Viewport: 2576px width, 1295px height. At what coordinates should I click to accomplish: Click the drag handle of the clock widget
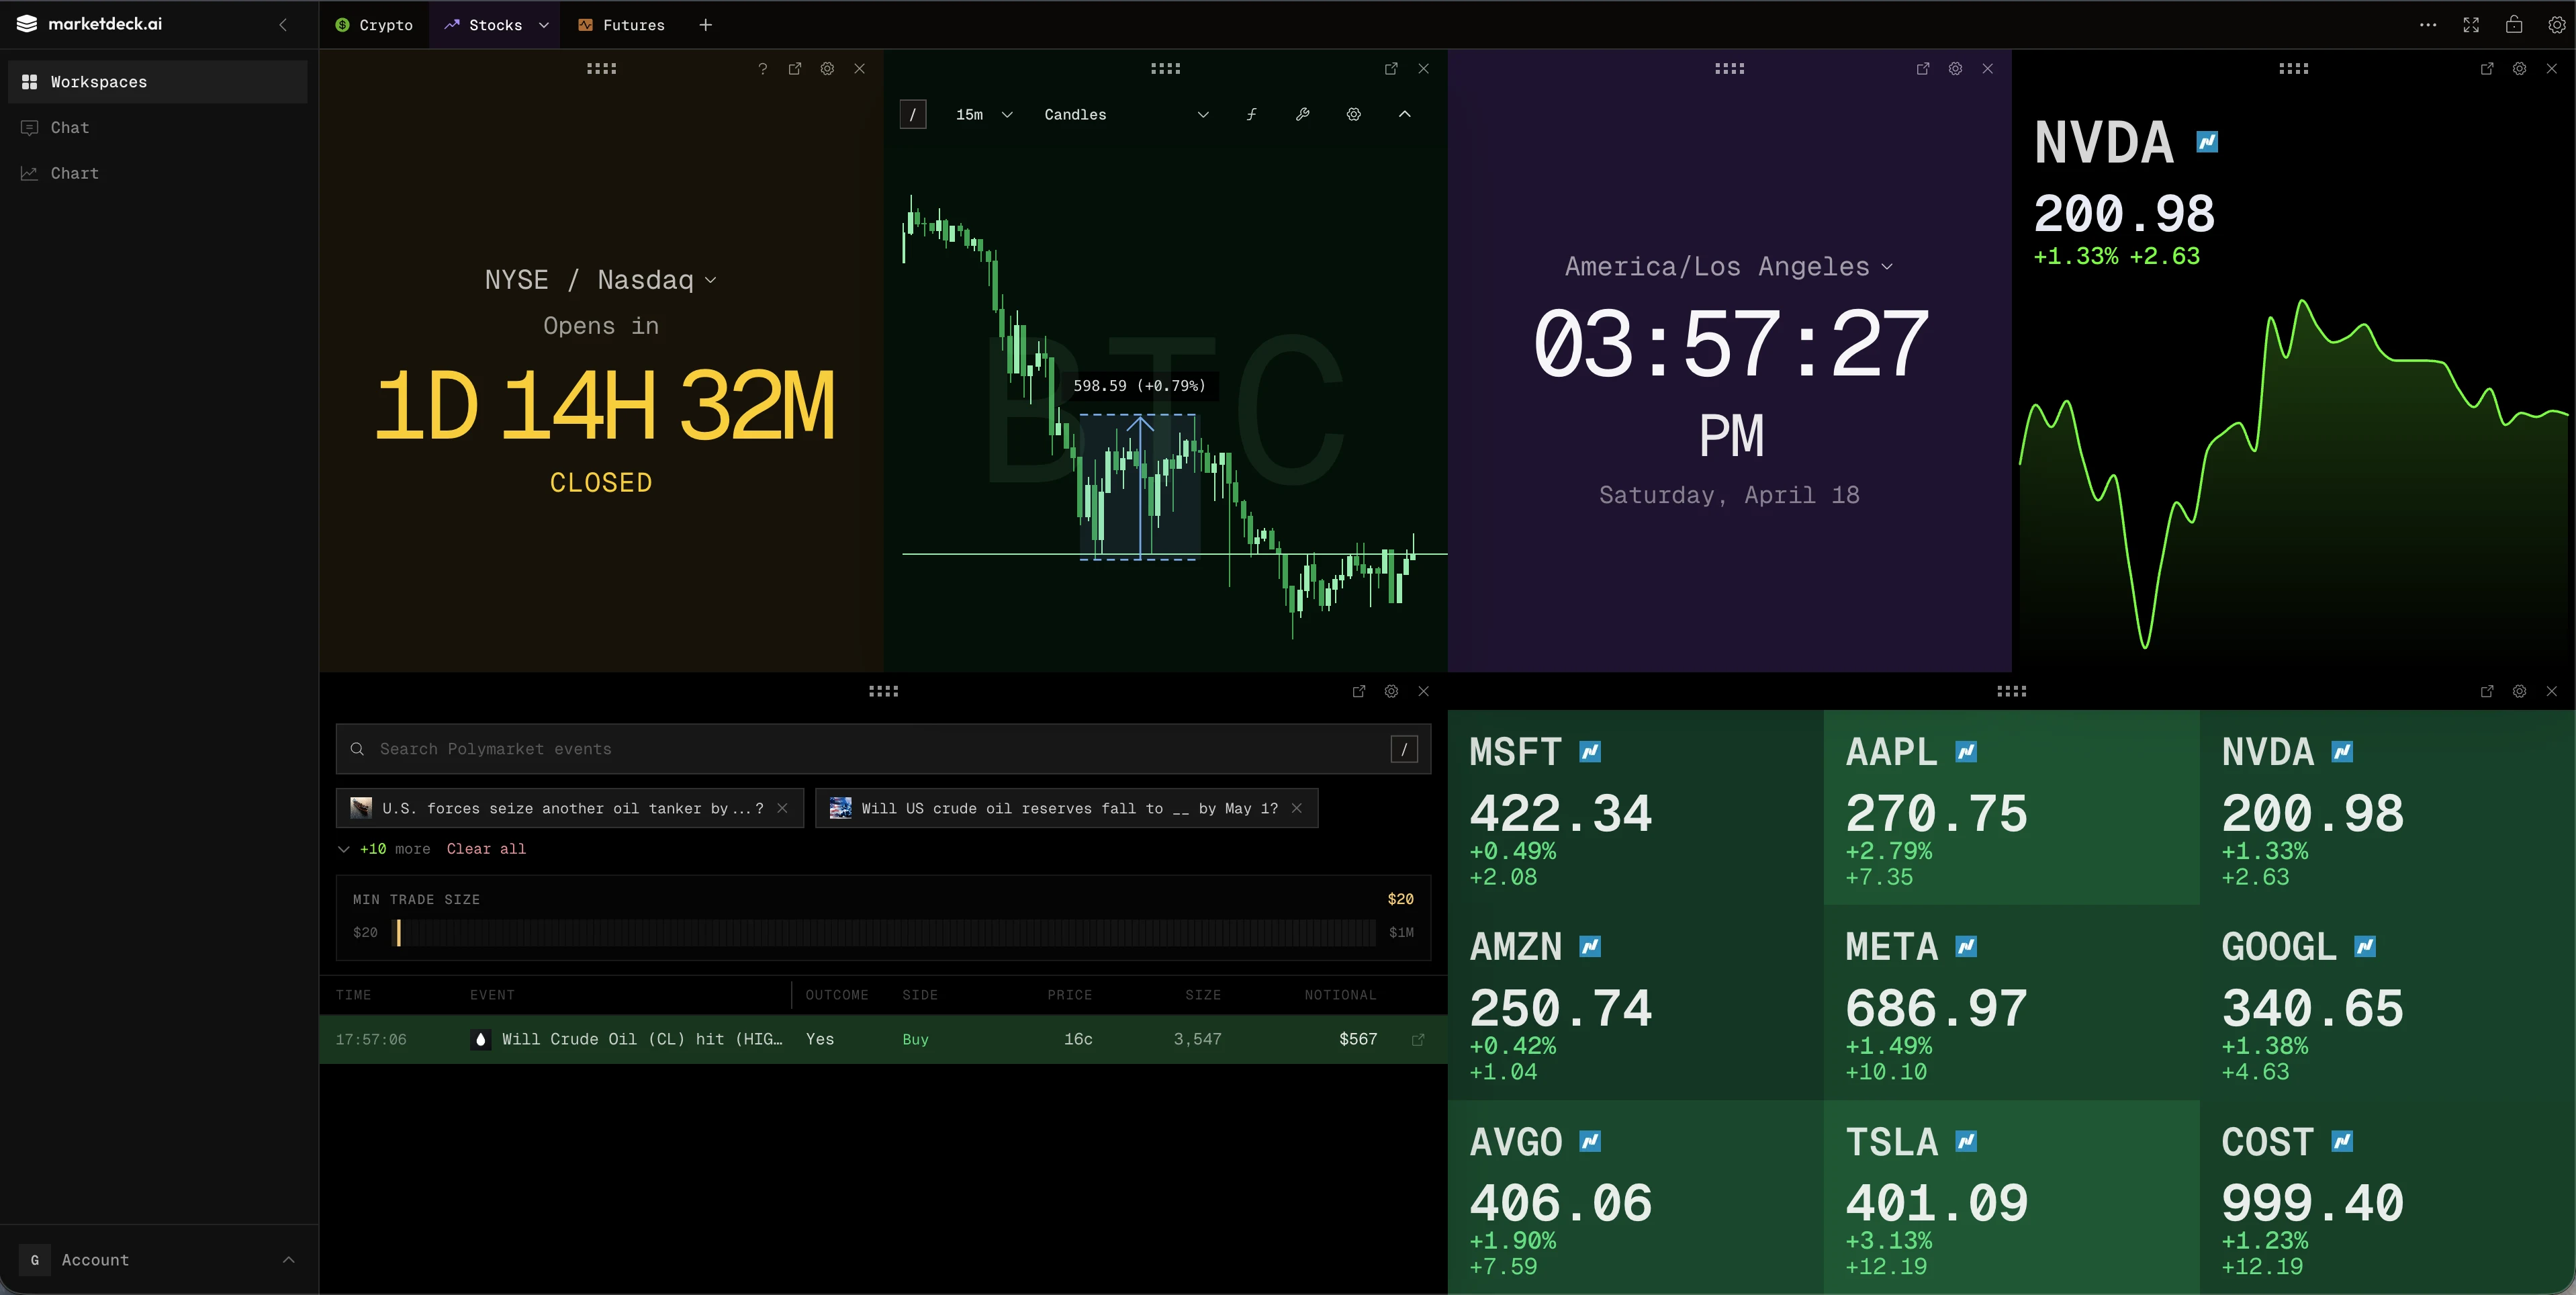(1729, 69)
